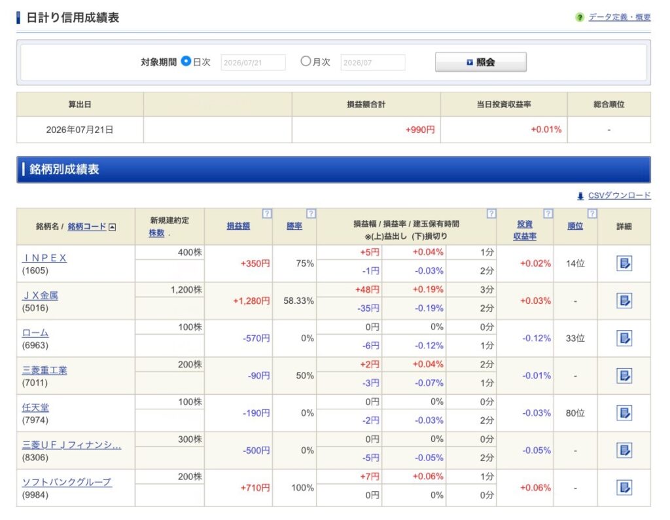The image size is (670, 520).
Task: Select 月次 radio button
Action: click(x=306, y=61)
